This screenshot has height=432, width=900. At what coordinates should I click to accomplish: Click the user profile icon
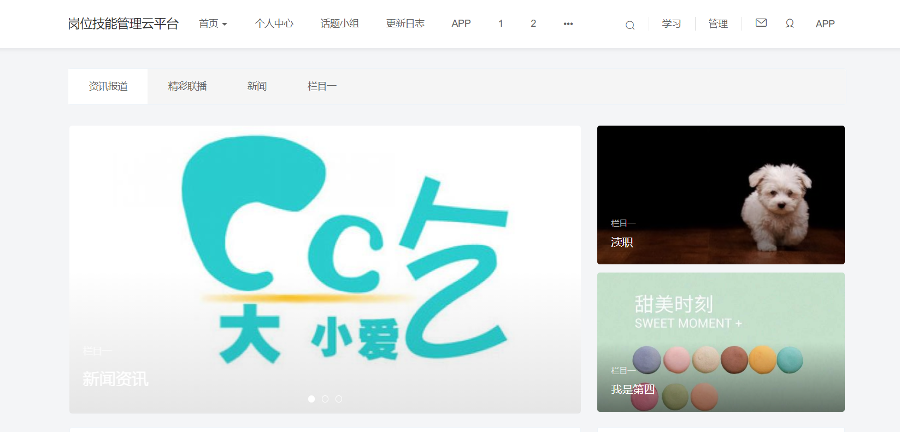point(790,23)
